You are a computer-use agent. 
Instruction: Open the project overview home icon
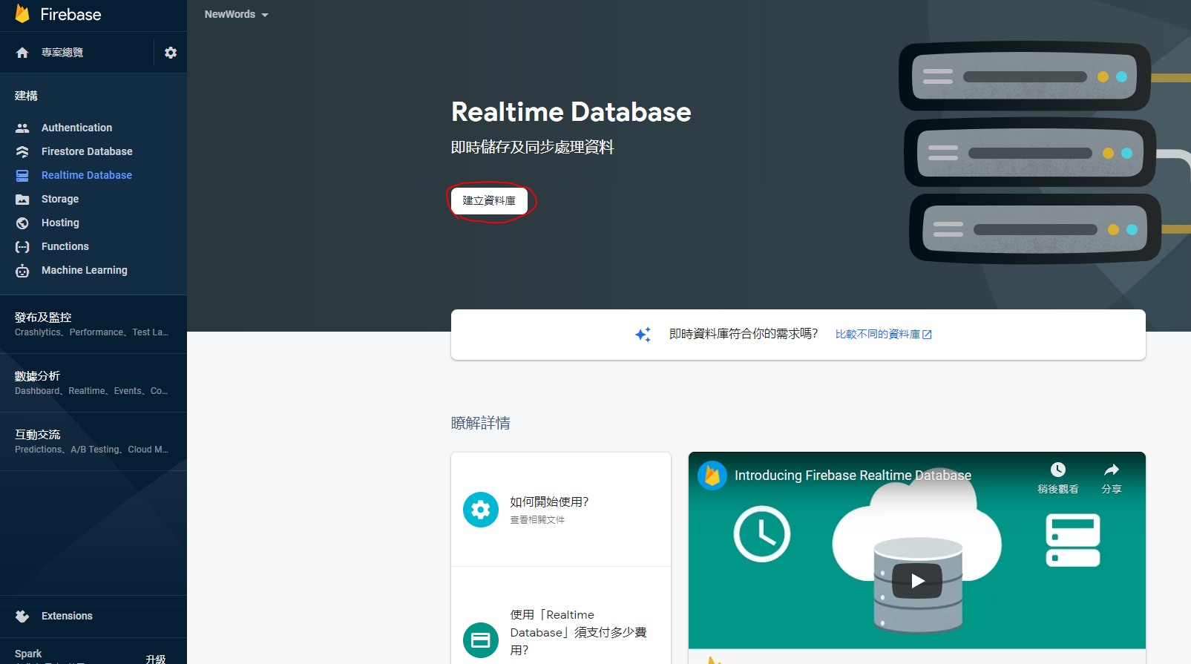pyautogui.click(x=22, y=53)
